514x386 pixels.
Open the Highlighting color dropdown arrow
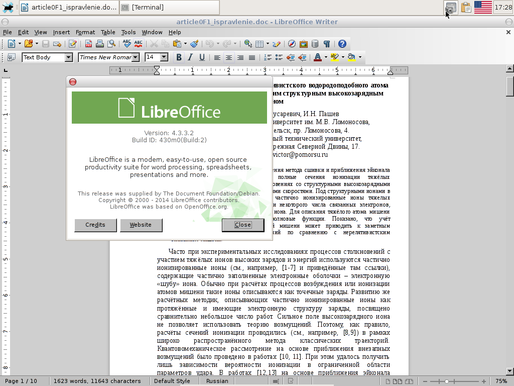(343, 57)
